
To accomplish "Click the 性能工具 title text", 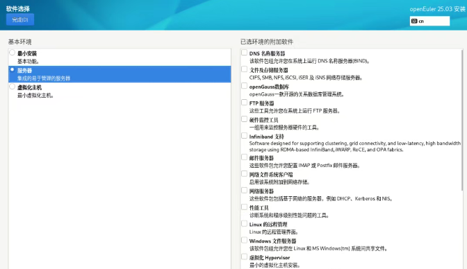I will [259, 208].
